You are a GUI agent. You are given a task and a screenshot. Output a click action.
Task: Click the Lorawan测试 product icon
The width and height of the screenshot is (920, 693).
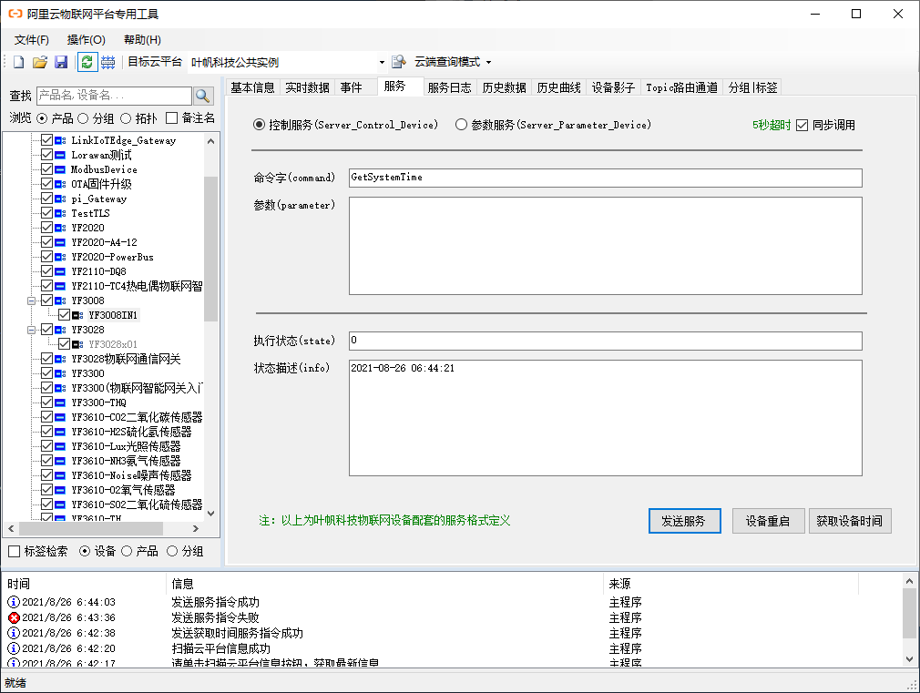point(60,155)
